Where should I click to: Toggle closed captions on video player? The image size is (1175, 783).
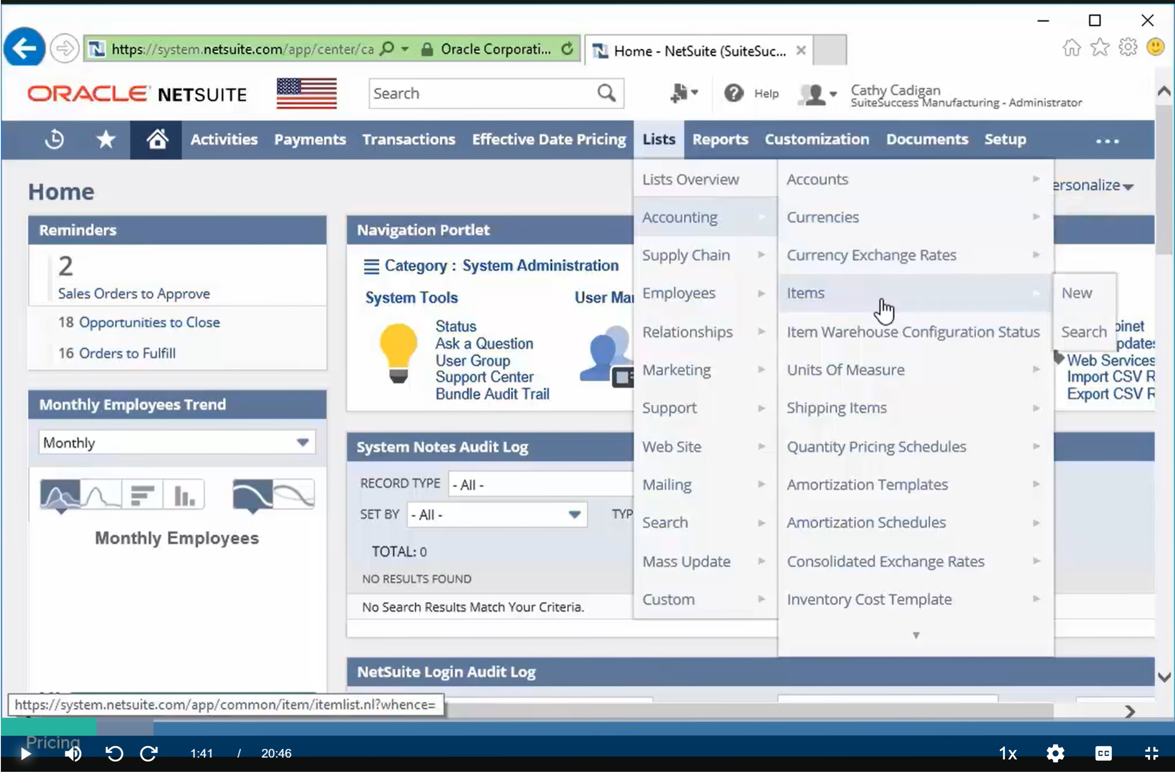pos(1103,753)
